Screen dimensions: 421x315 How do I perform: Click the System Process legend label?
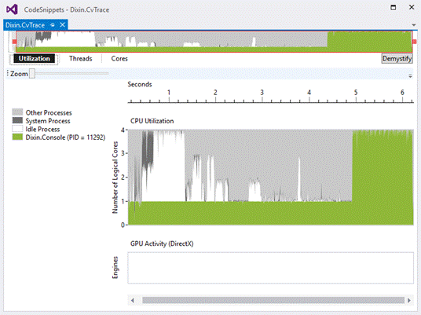tap(48, 121)
